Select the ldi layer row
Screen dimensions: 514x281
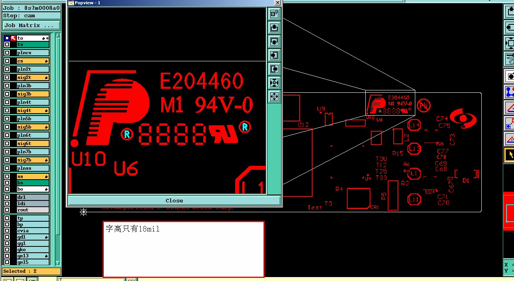click(33, 204)
